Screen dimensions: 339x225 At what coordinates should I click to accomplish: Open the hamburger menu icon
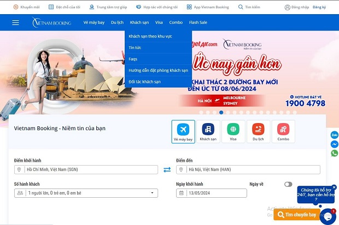coord(15,22)
